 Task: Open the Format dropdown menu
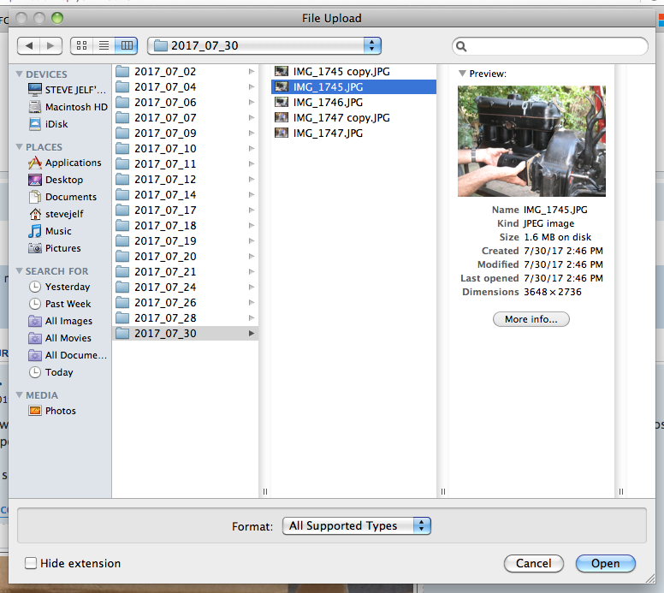[357, 525]
